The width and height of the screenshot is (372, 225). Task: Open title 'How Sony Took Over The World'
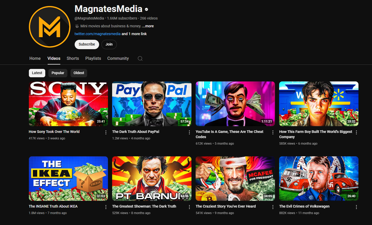(x=54, y=132)
